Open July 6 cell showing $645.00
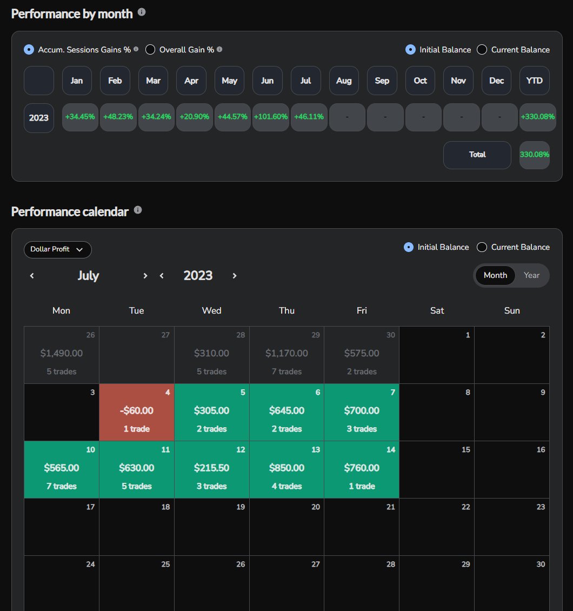 [x=286, y=412]
